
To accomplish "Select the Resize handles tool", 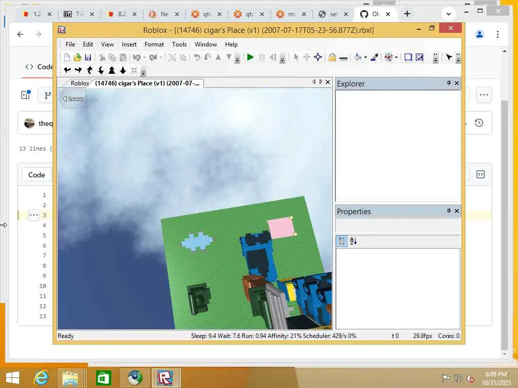I will click(x=318, y=58).
